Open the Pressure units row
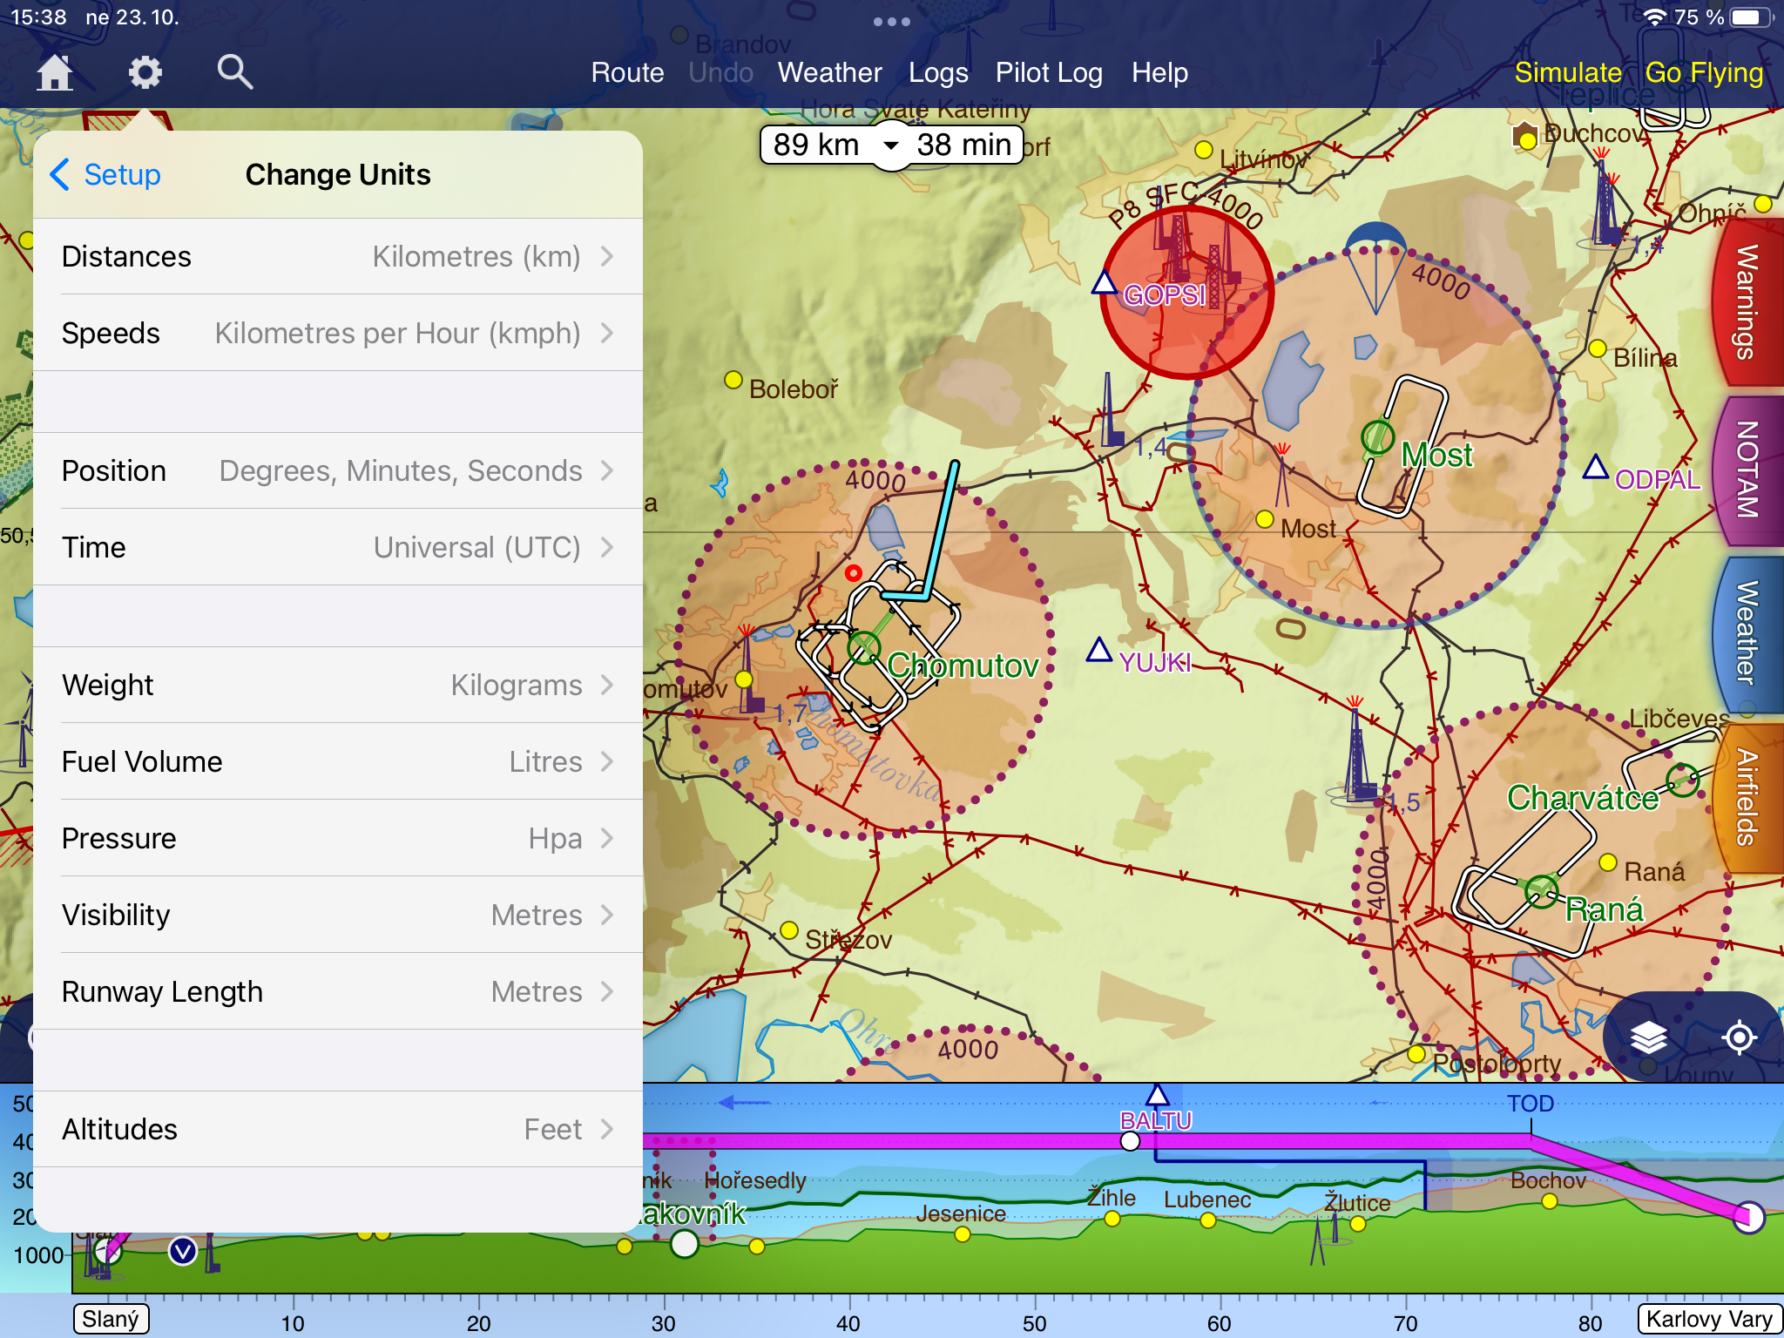Screen dimensions: 1784x1338 (x=338, y=839)
